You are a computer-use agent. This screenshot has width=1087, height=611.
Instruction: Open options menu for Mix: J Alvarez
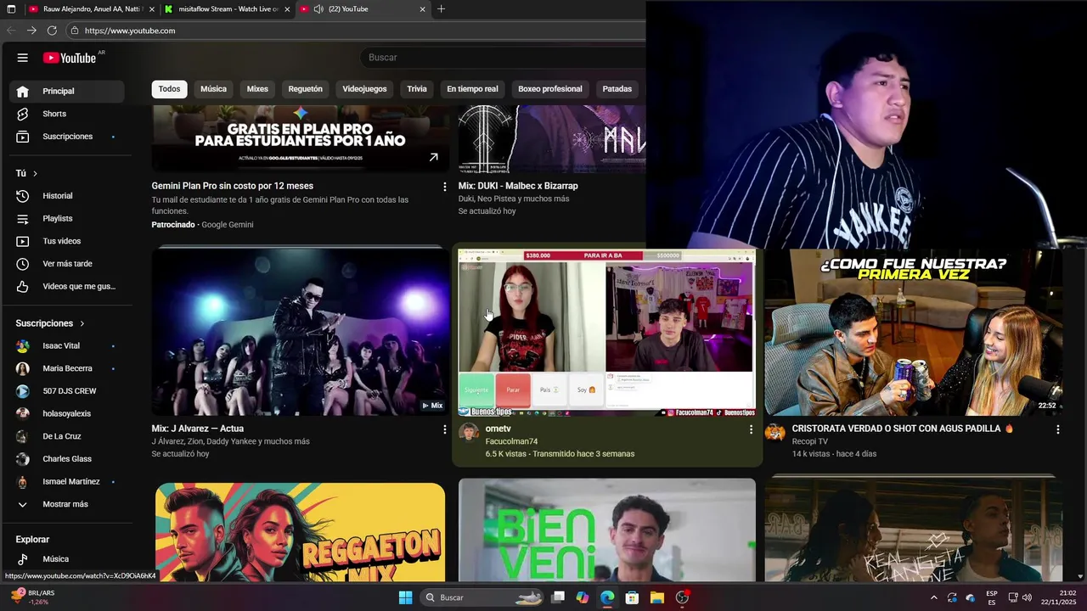click(x=444, y=429)
